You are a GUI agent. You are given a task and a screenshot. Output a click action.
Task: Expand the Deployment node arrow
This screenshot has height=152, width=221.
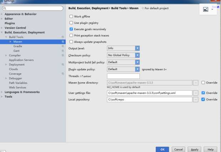pos(6,65)
